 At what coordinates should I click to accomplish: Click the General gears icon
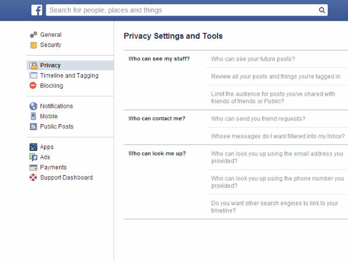(34, 35)
